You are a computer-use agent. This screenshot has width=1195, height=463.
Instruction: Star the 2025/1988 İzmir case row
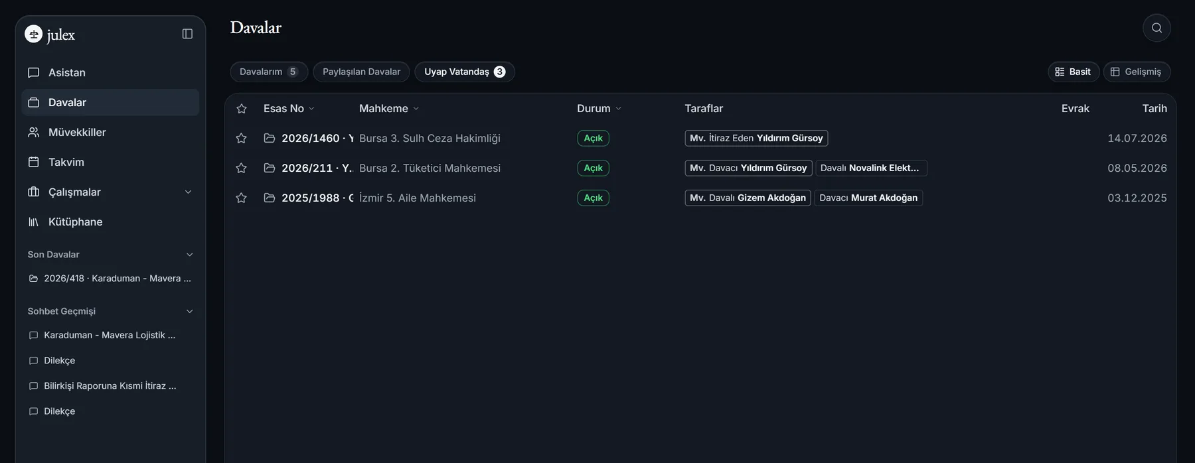(x=241, y=198)
